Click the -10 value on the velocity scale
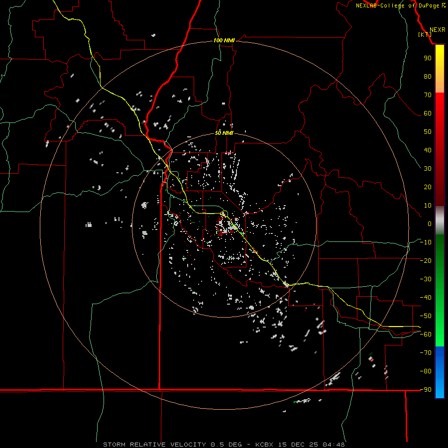This screenshot has width=448, height=448. tap(426, 242)
